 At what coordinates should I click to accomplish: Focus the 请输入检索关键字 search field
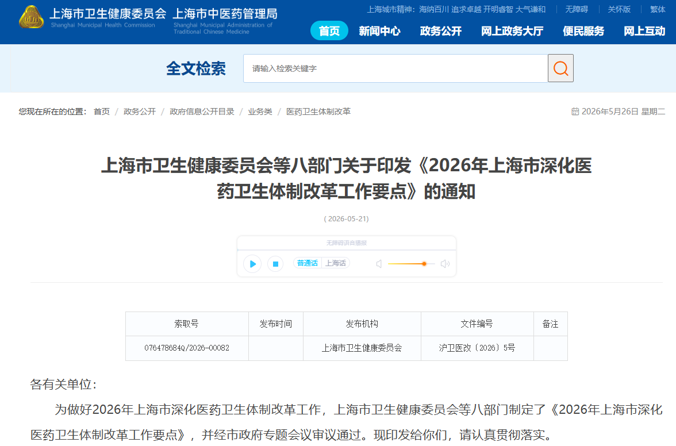click(x=395, y=68)
